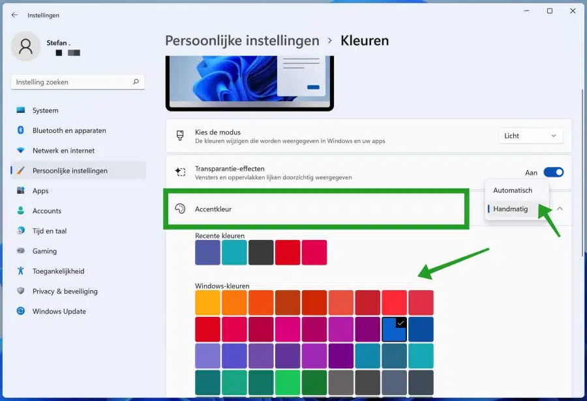
Task: Select the magenta-pink swatch in second row
Action: (x=288, y=329)
